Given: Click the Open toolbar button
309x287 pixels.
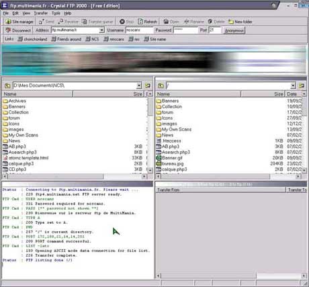Looking at the screenshot, I should pos(171,22).
